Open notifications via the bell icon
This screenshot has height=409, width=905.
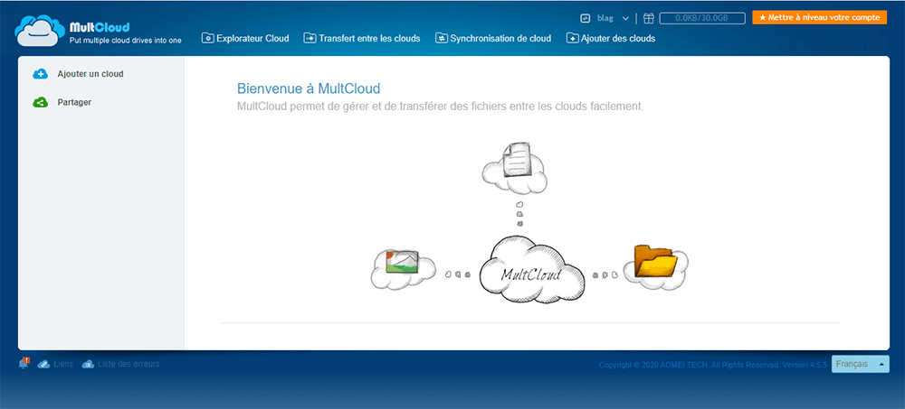click(24, 364)
